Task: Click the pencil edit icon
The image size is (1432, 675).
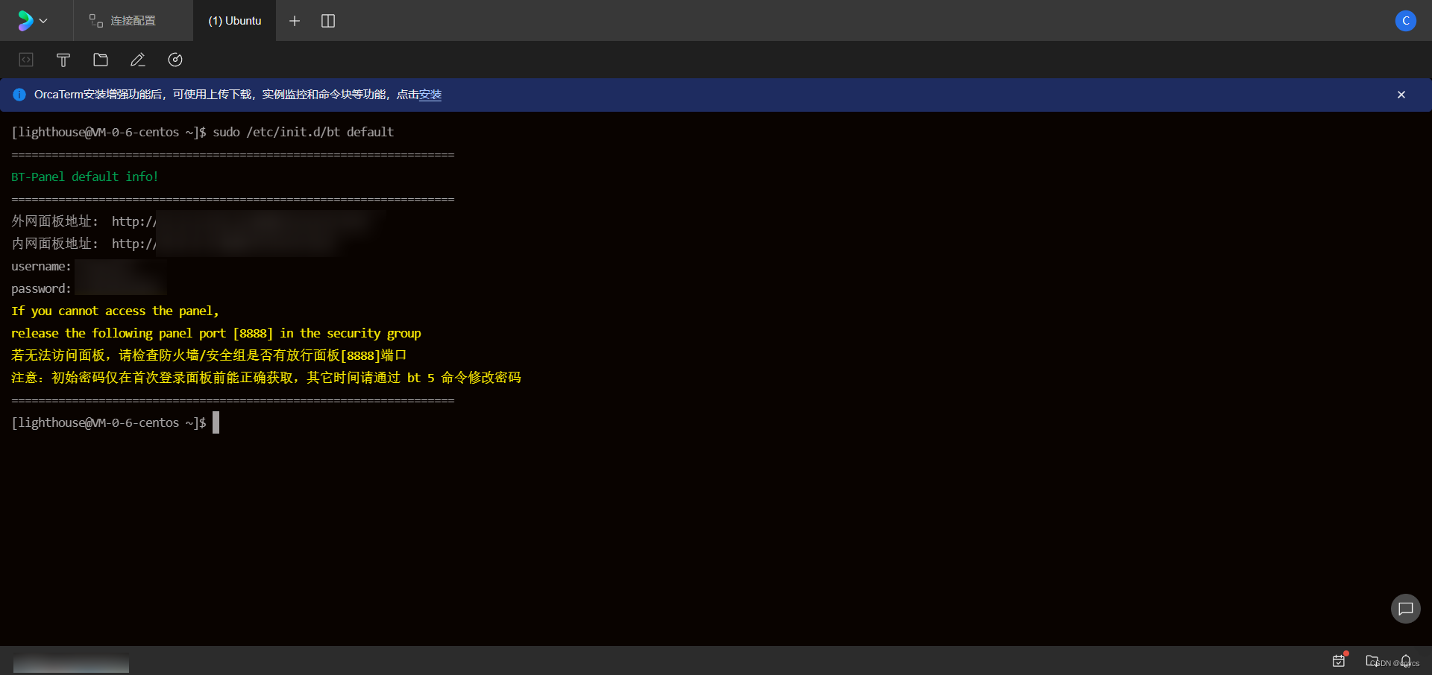Action: [x=138, y=60]
